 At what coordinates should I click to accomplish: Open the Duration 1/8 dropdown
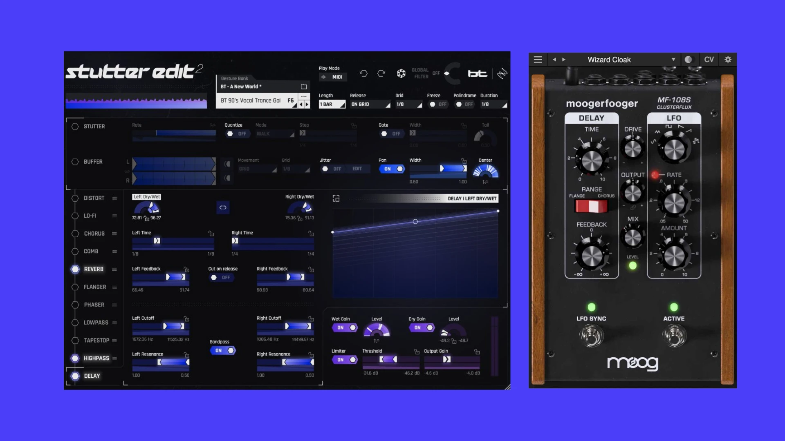(494, 105)
